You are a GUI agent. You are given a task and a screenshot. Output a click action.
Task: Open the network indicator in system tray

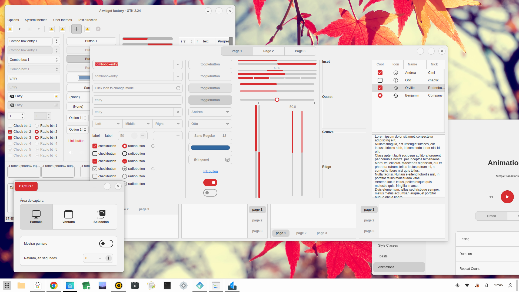click(467, 285)
